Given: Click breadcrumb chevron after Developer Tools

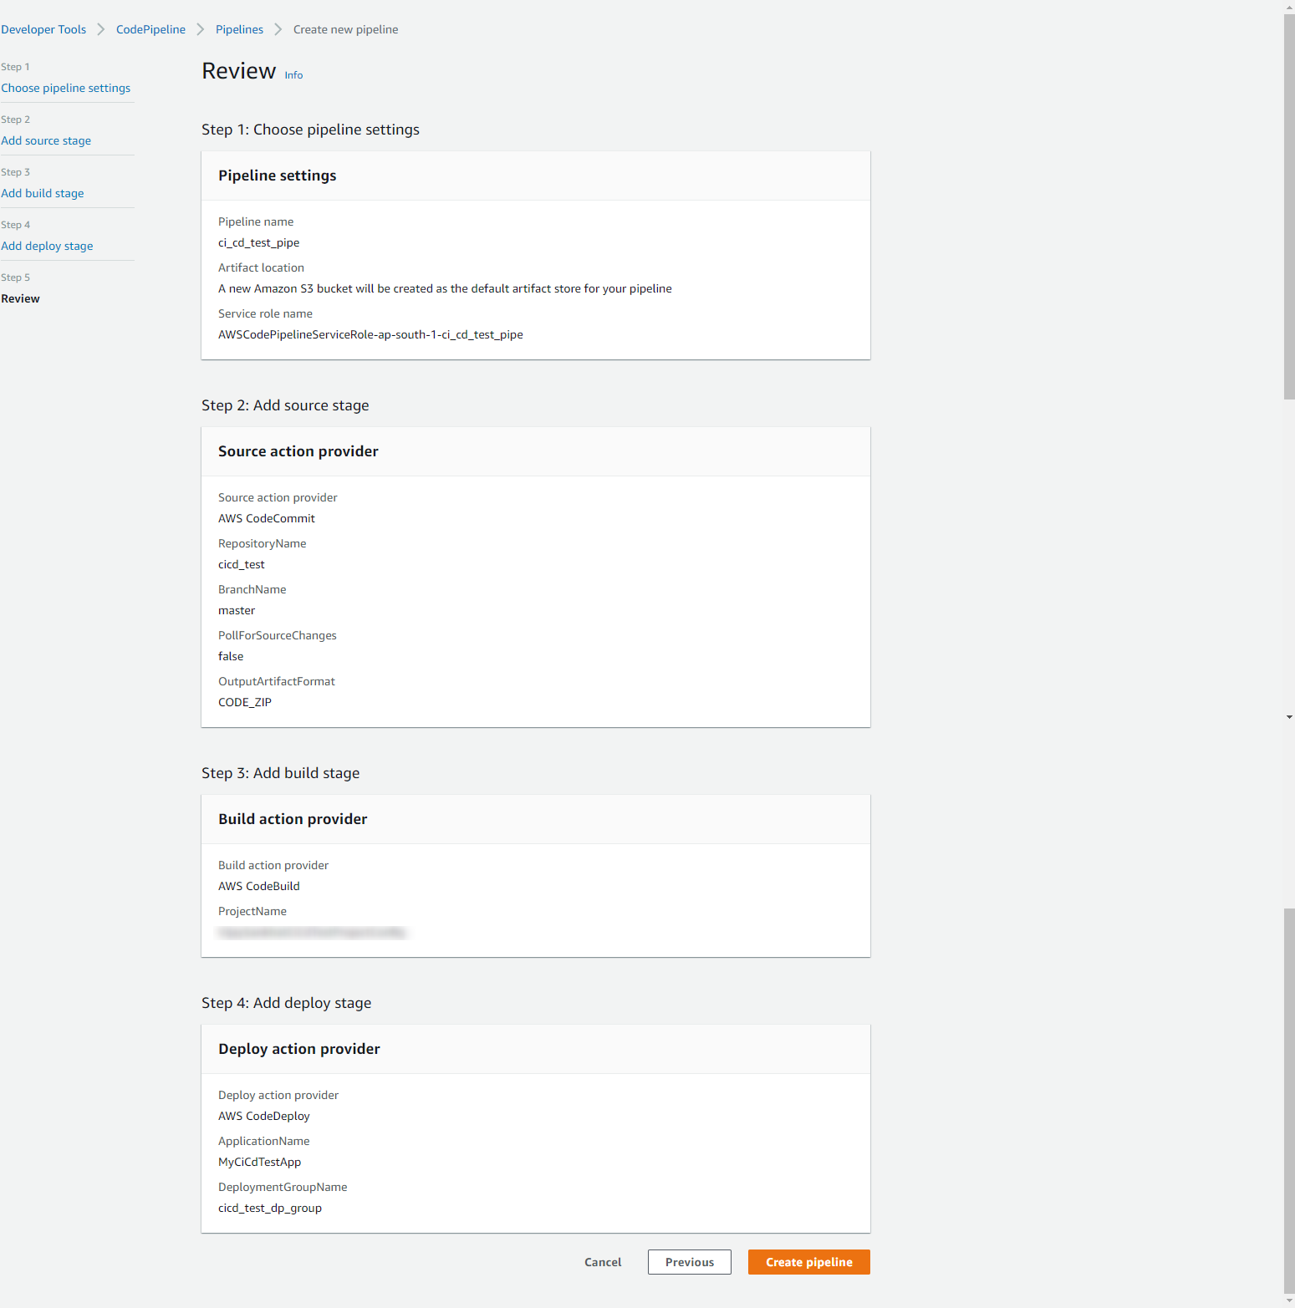Looking at the screenshot, I should [101, 29].
